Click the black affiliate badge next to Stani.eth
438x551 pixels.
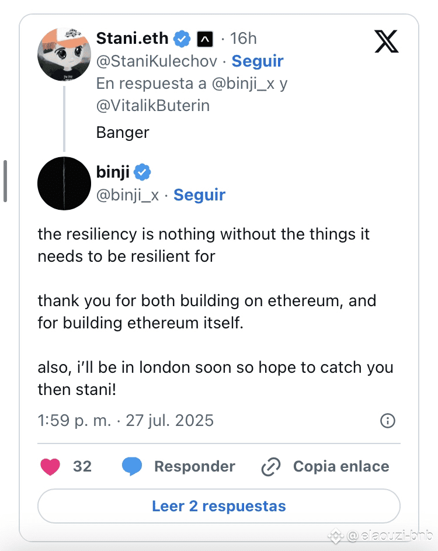click(x=205, y=39)
